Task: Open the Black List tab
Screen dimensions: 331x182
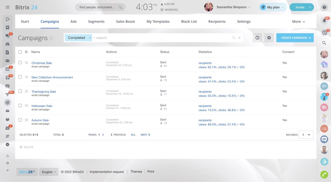Action: [189, 21]
